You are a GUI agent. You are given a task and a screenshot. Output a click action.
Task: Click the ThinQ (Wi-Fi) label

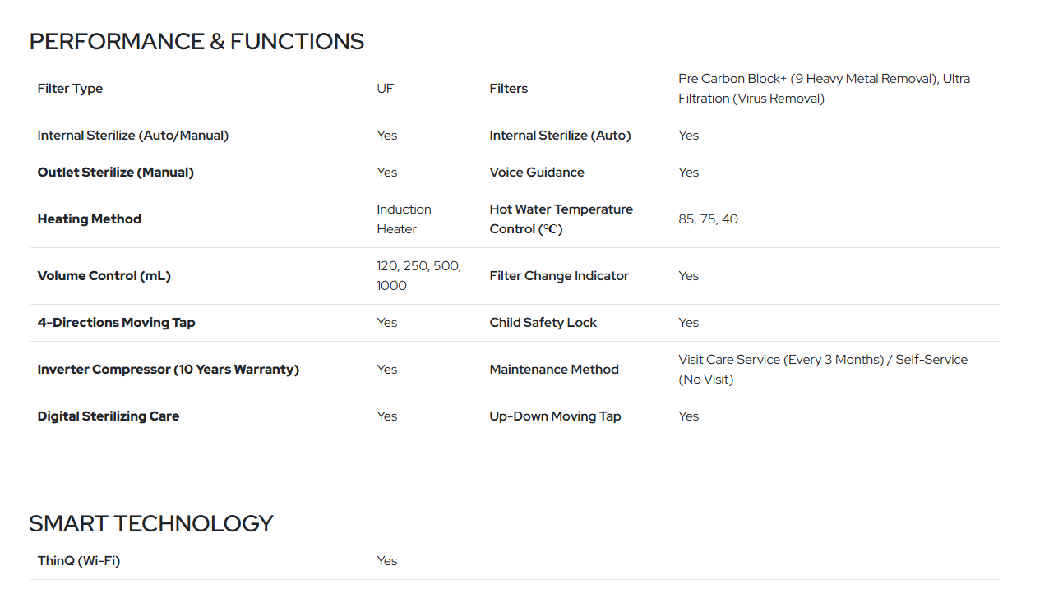point(79,561)
